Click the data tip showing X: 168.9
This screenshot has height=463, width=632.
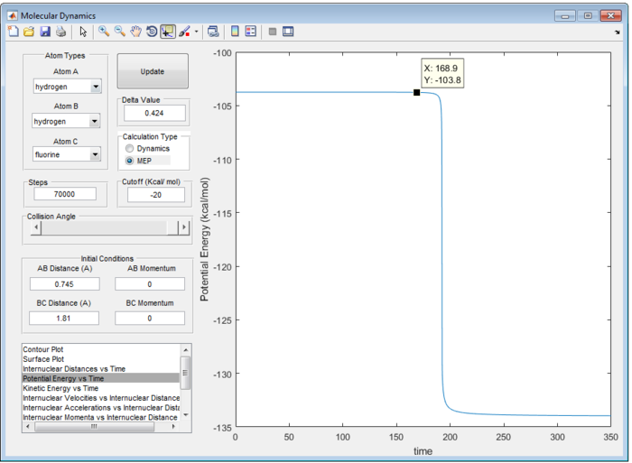(442, 74)
